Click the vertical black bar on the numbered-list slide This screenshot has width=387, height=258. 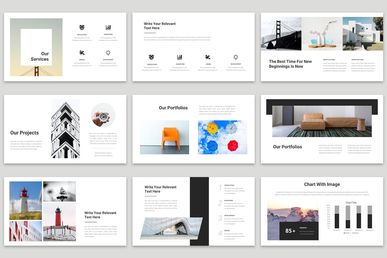pyautogui.click(x=199, y=211)
